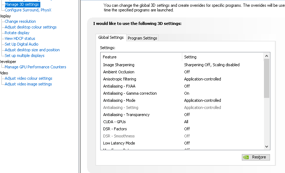Screen dimensions: 285x173
Task: Switch to Global Settings tab
Action: click(x=111, y=37)
